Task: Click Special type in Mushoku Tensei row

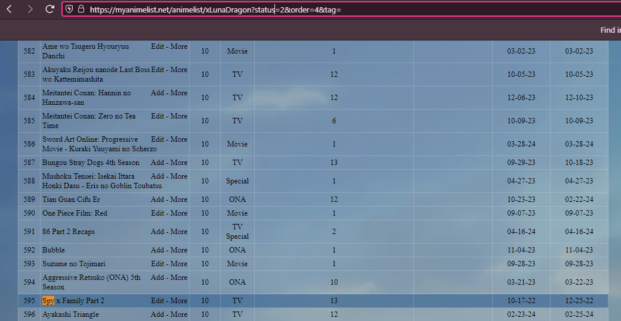Action: click(x=237, y=181)
